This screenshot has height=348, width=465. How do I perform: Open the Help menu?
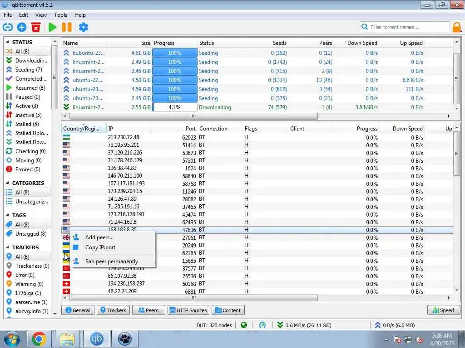coord(80,15)
